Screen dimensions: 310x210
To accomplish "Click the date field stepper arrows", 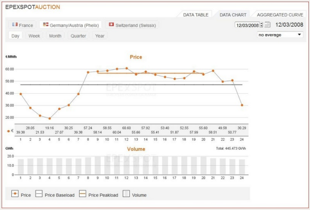I will (261, 25).
